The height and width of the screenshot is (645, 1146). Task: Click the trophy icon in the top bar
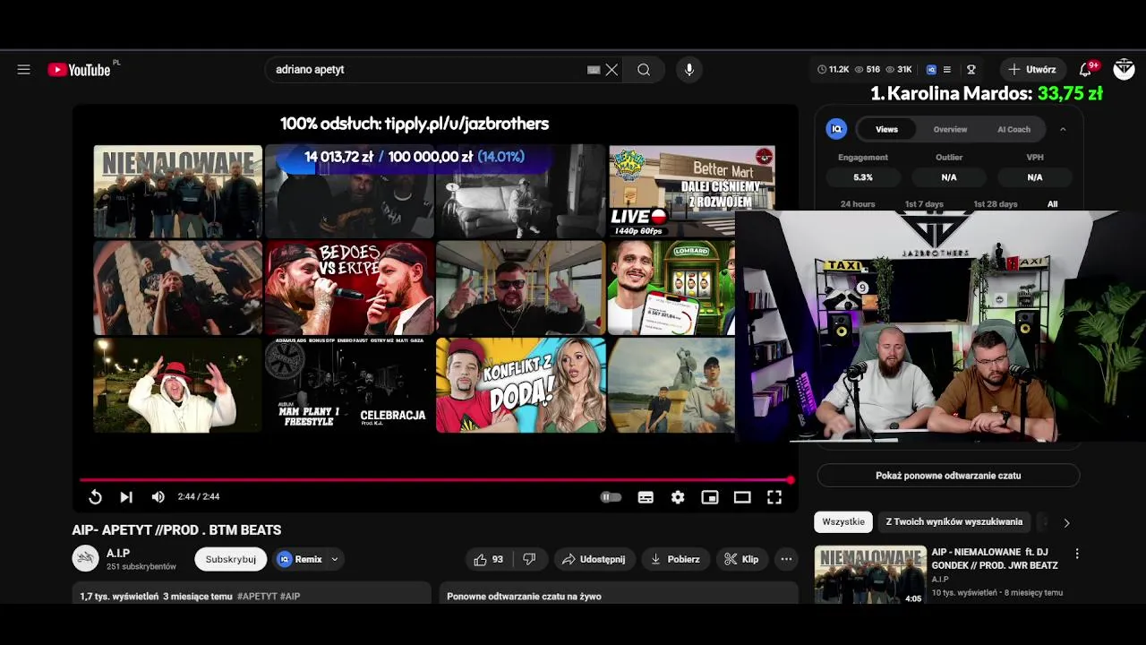coord(971,70)
